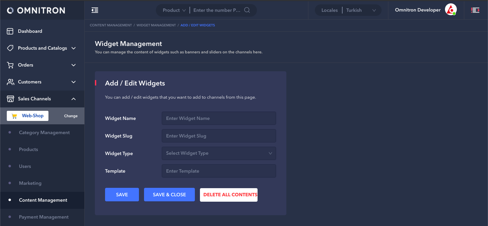Click the Products and Catalogs tag icon
This screenshot has height=226, width=488.
coord(10,48)
